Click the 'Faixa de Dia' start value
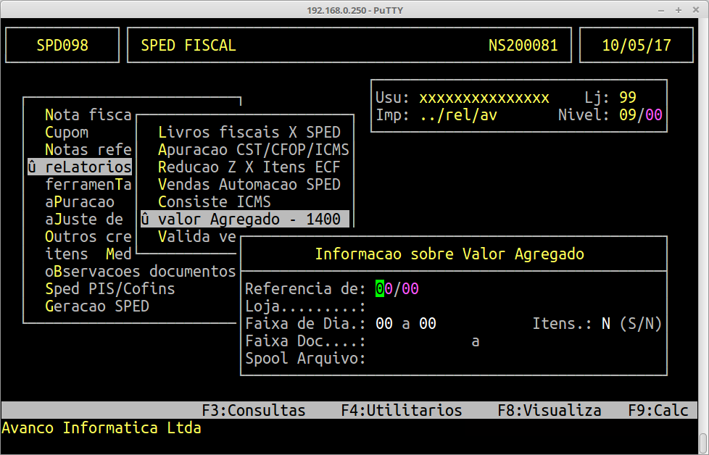709x455 pixels. (384, 324)
